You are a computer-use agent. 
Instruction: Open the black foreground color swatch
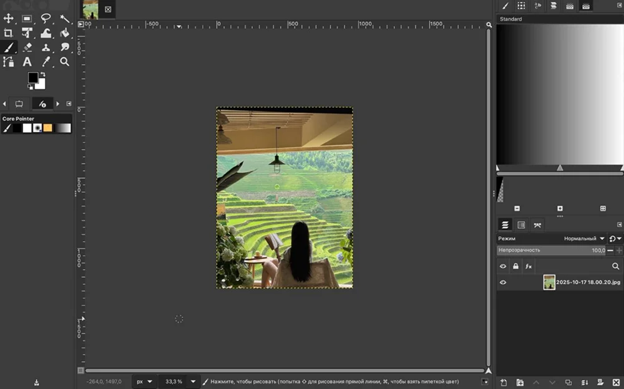pyautogui.click(x=32, y=77)
